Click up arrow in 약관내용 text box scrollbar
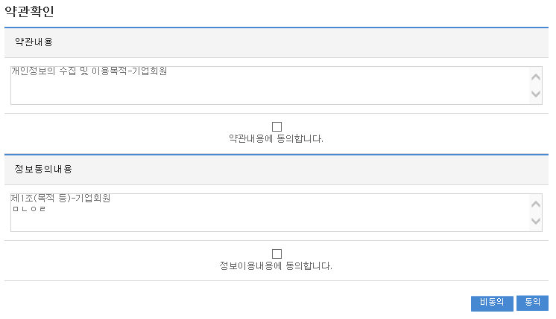556x319 pixels. point(535,77)
